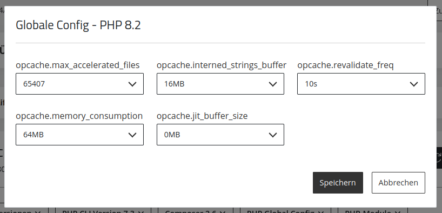Click the opcache.revalidate_freq label text
This screenshot has width=442, height=213.
click(345, 65)
